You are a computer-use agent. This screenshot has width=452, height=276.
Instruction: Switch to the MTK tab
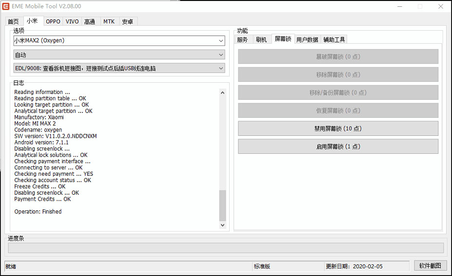[109, 21]
